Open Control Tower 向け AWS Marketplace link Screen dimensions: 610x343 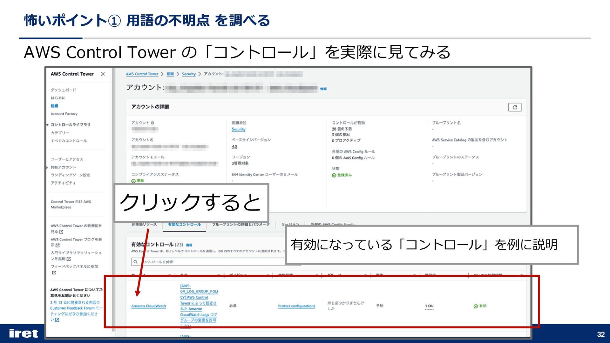[71, 204]
